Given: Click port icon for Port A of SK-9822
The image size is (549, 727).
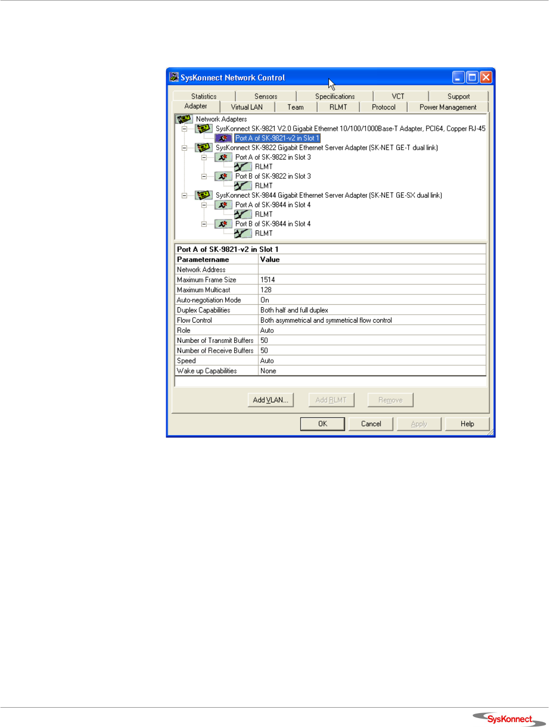Looking at the screenshot, I should coord(223,158).
